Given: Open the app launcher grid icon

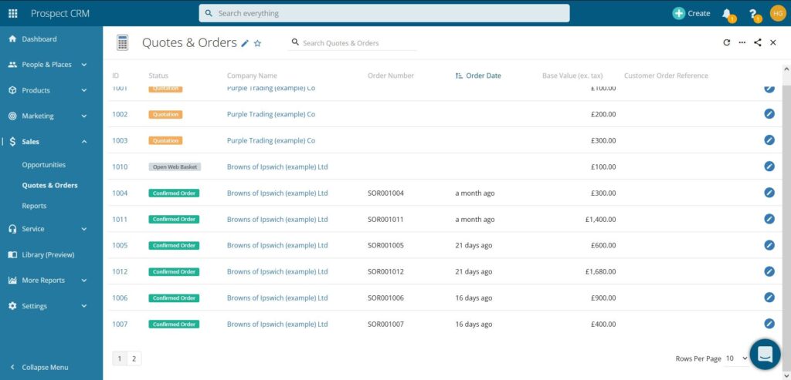Looking at the screenshot, I should (12, 14).
